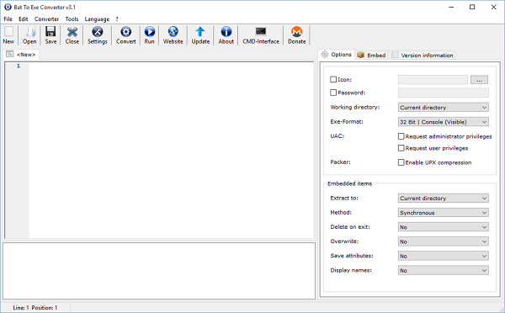
Task: Click the Embedded items group label
Action: pyautogui.click(x=350, y=183)
